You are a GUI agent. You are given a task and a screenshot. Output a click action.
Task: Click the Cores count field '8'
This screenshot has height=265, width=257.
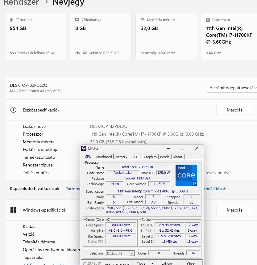click(159, 253)
